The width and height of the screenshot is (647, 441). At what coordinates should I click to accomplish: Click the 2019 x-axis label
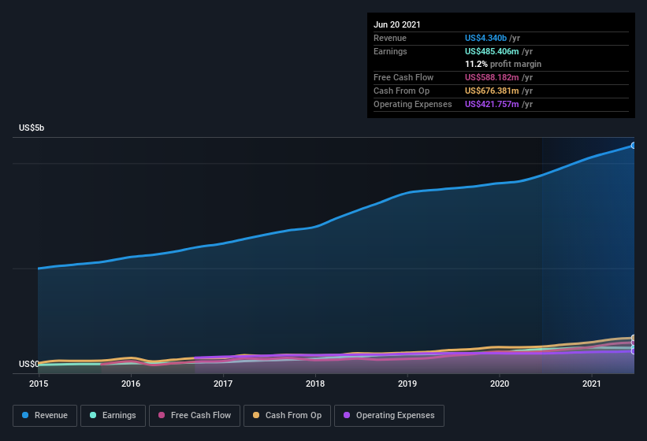(407, 384)
